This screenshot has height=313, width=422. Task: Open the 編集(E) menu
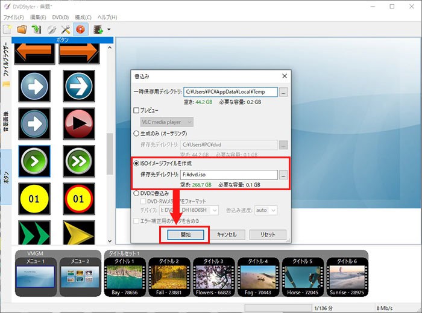(38, 17)
